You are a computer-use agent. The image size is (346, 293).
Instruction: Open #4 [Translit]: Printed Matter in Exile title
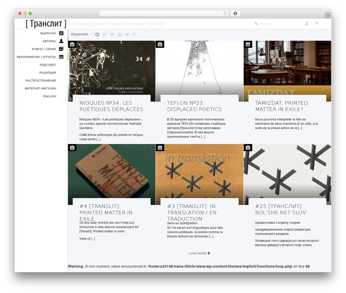(106, 213)
